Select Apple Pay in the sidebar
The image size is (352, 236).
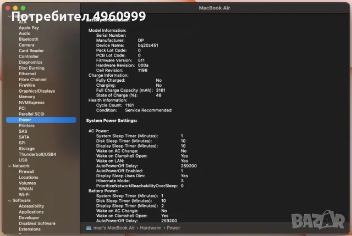click(x=29, y=28)
